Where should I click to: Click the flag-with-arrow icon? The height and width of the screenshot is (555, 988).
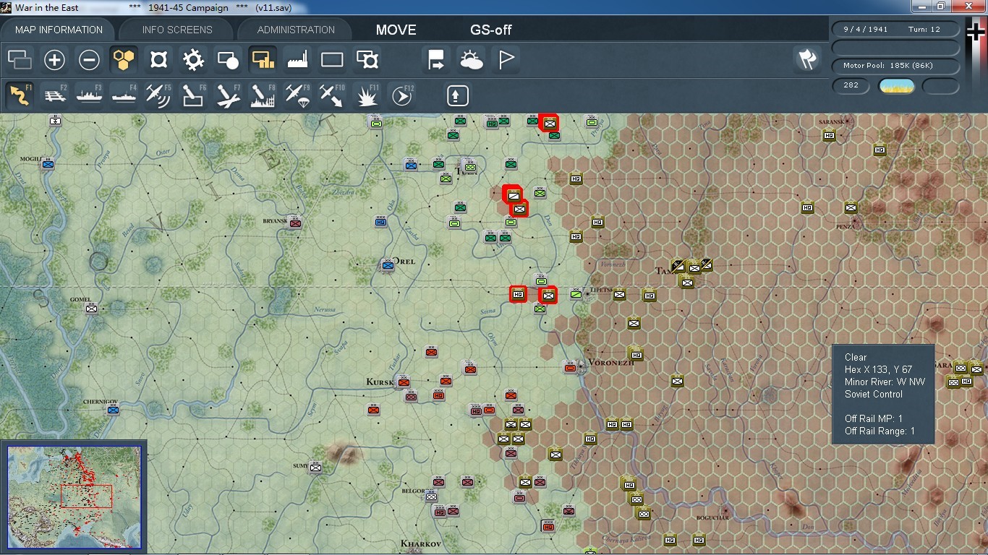[436, 60]
